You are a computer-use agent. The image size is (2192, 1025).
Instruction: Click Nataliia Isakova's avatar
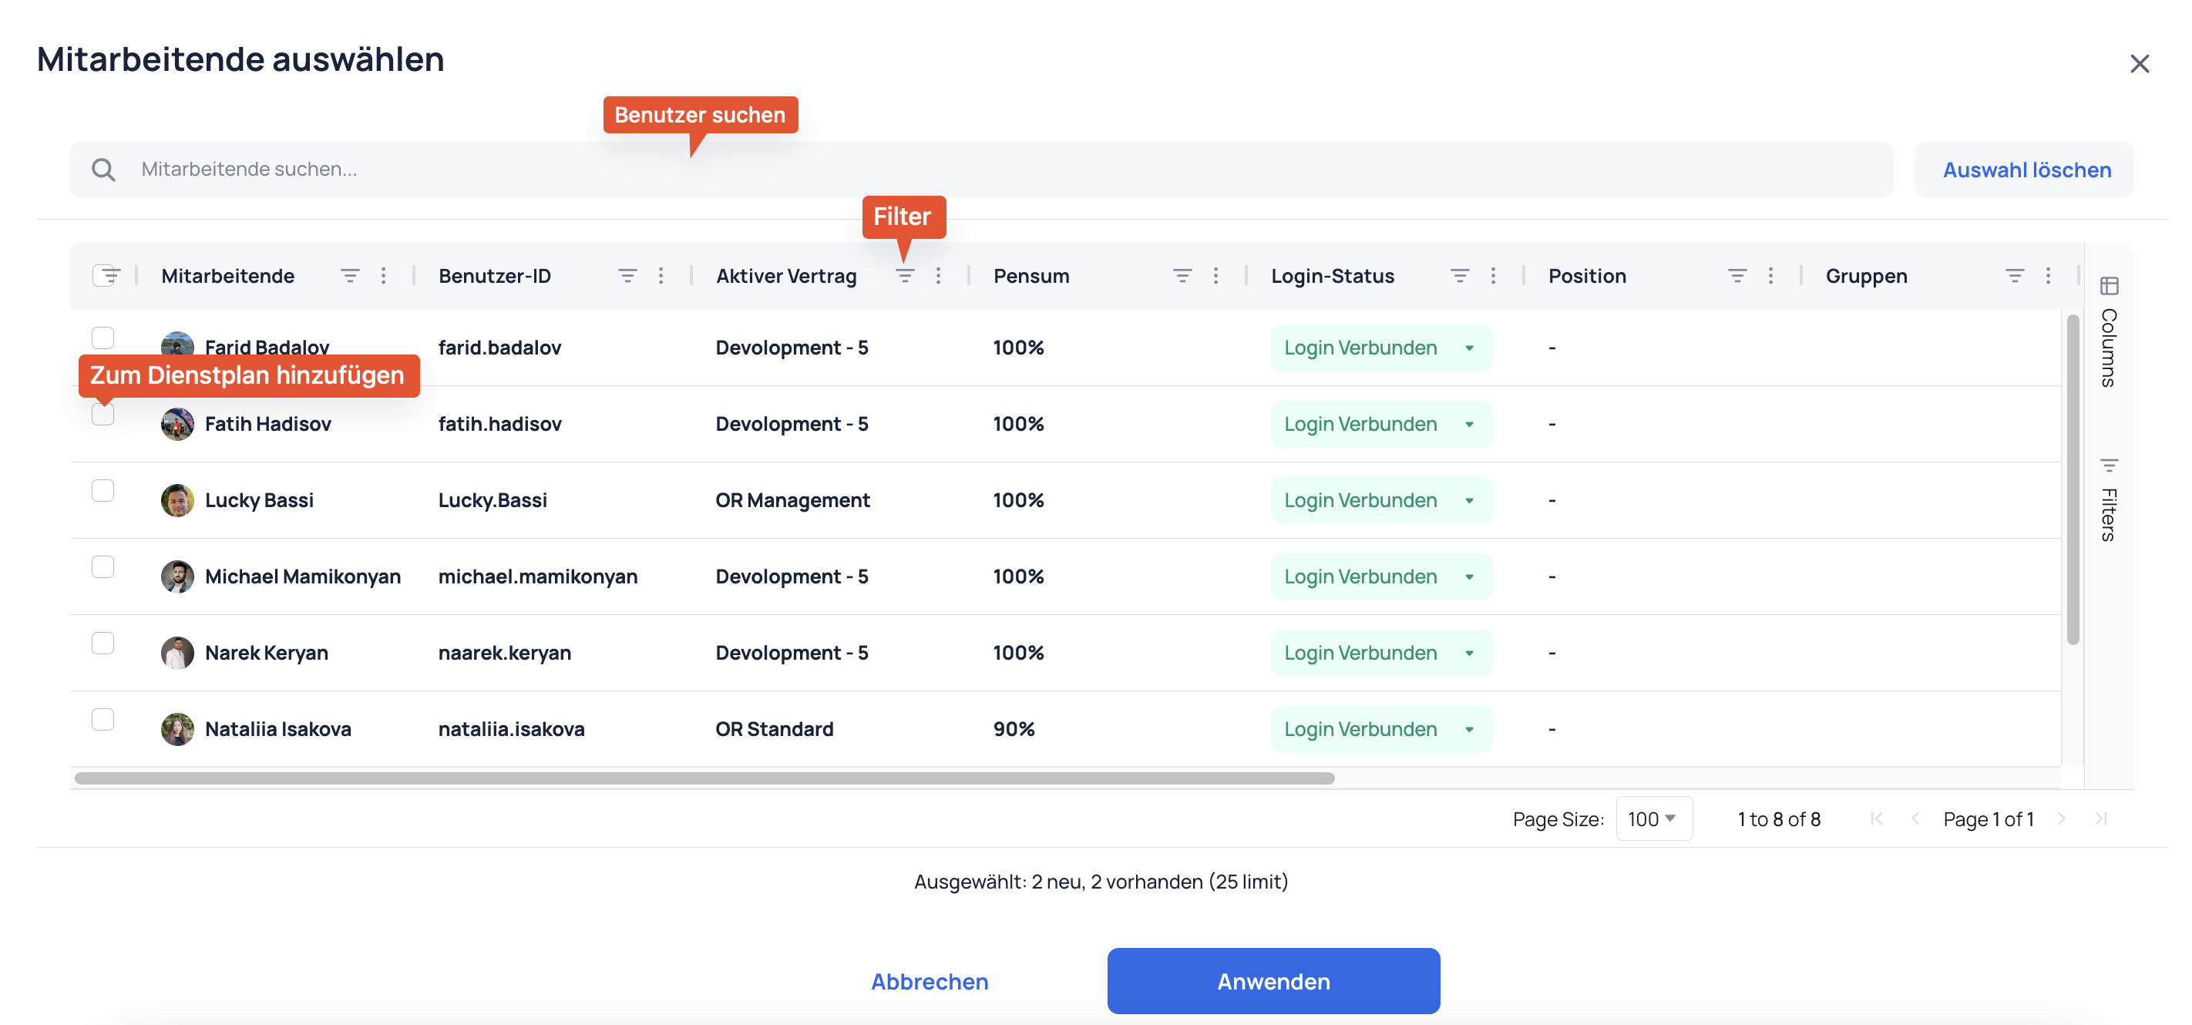pyautogui.click(x=177, y=729)
